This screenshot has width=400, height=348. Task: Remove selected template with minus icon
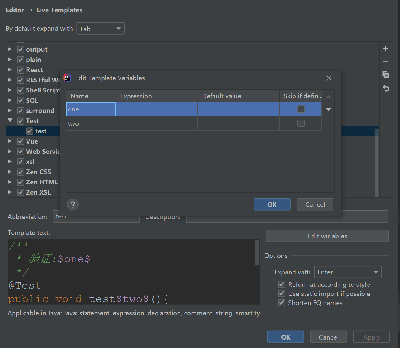385,62
